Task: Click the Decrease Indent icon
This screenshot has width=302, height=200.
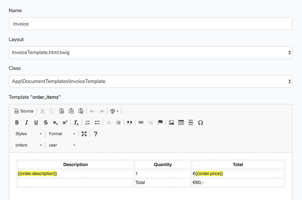Action: 108,122
